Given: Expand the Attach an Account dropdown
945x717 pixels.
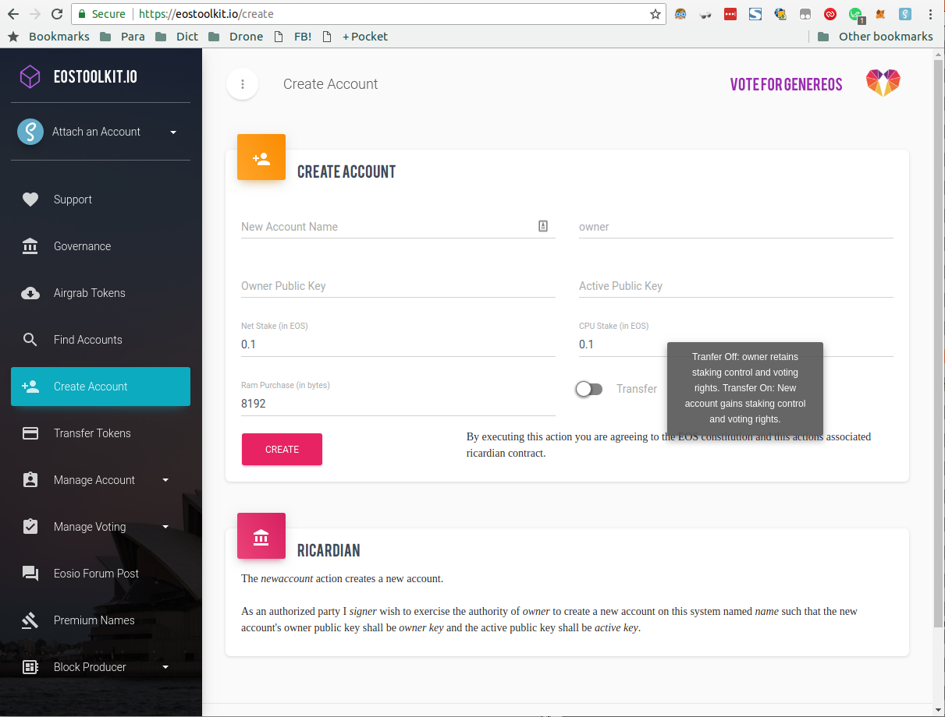Looking at the screenshot, I should pos(173,132).
